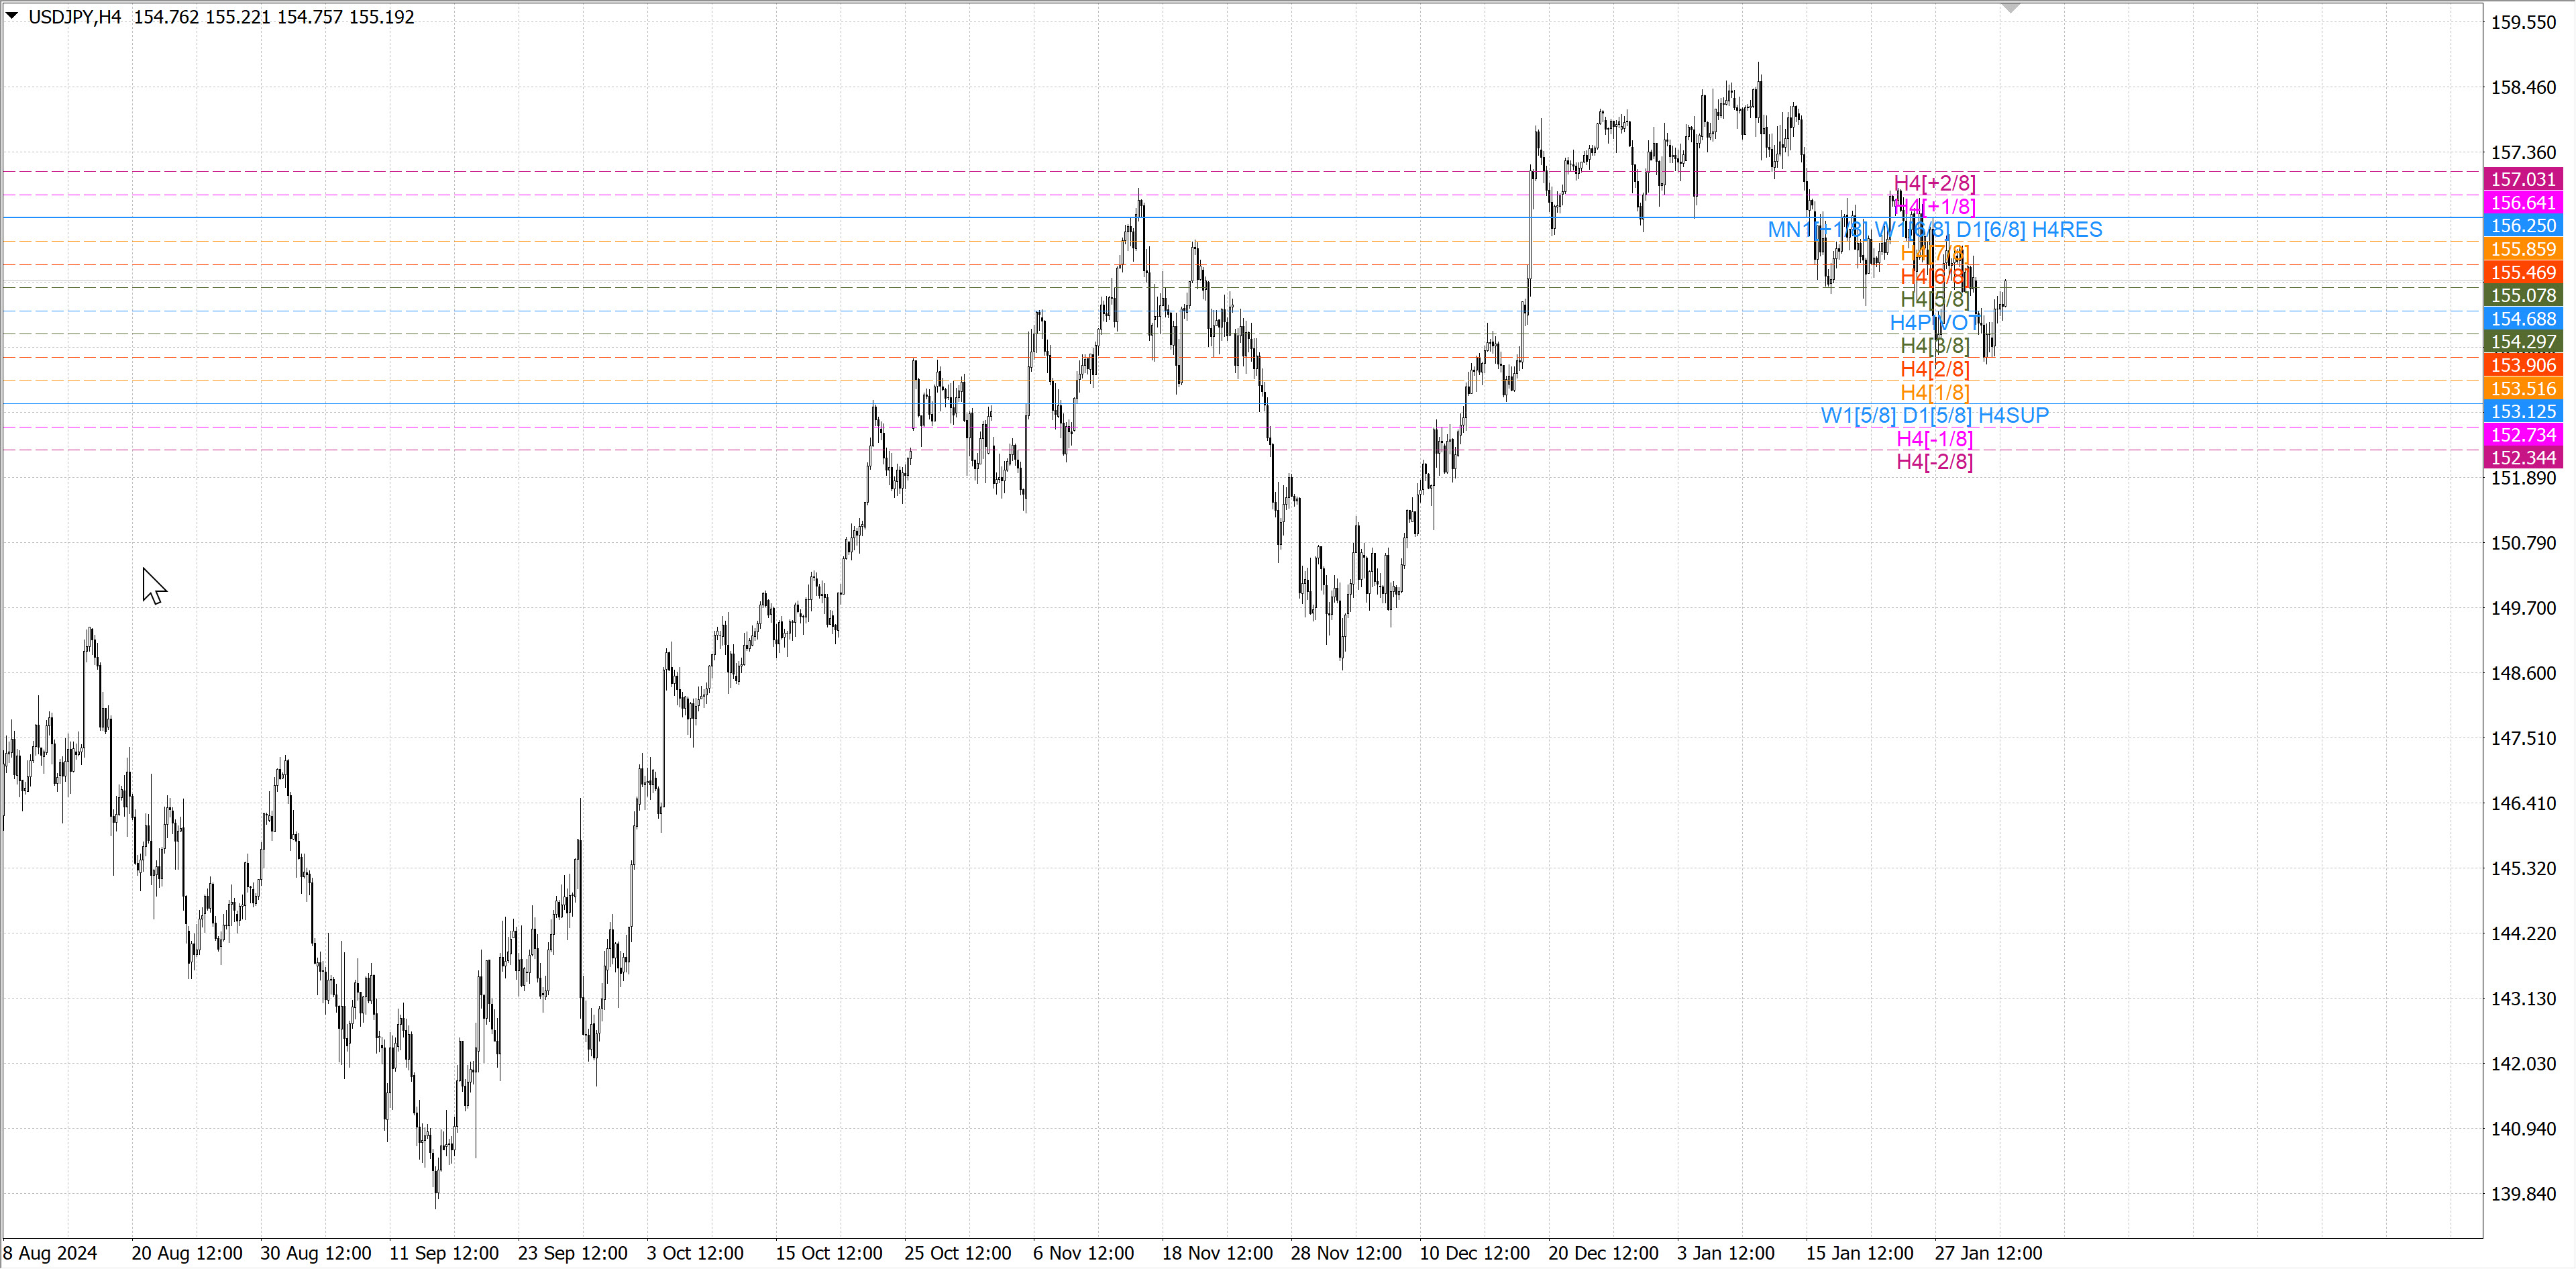Click 139.840 on the price scale
Viewport: 2576px width, 1269px height.
(2522, 1193)
